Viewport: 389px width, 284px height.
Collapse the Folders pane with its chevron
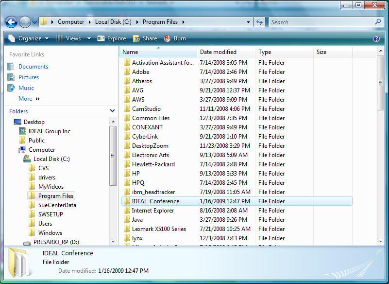coord(112,111)
